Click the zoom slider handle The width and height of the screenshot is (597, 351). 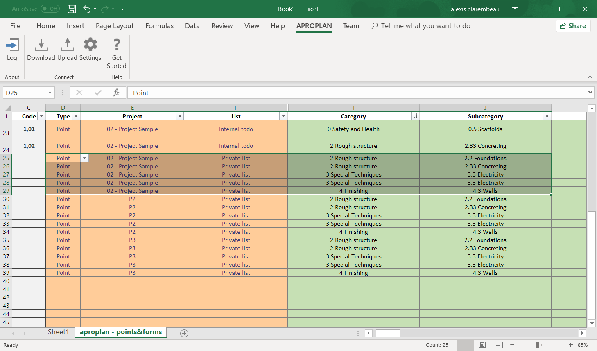point(538,345)
